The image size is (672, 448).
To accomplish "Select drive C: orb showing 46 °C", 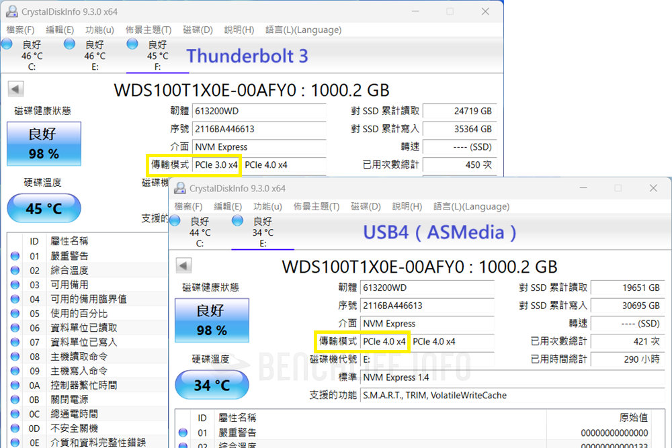I will click(x=7, y=44).
